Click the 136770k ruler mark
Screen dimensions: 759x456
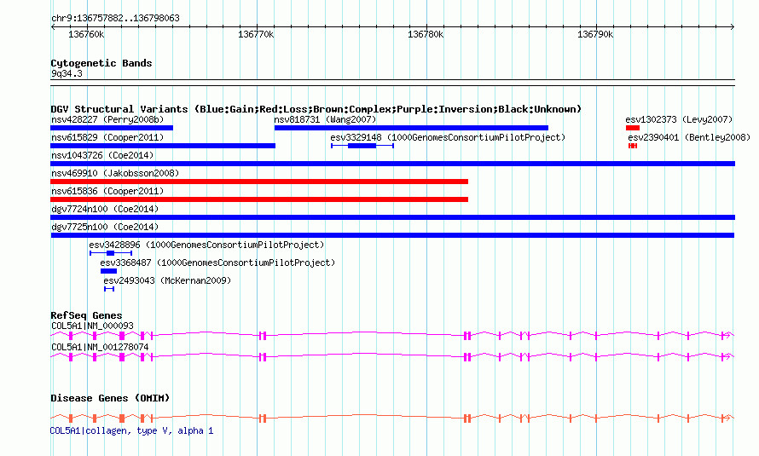pyautogui.click(x=256, y=34)
